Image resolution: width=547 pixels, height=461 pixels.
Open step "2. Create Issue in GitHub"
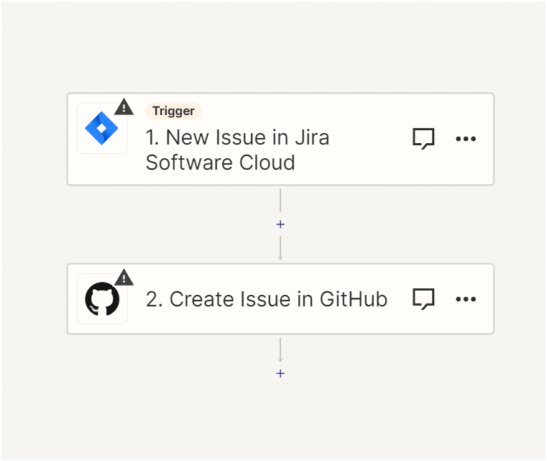coord(280,298)
